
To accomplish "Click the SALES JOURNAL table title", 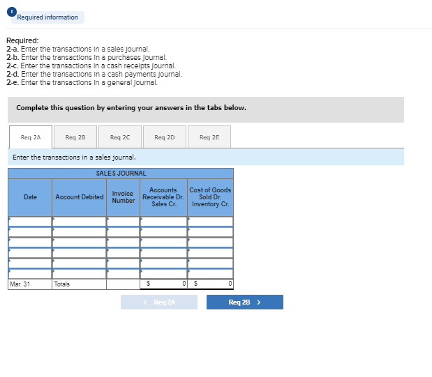I will click(121, 174).
